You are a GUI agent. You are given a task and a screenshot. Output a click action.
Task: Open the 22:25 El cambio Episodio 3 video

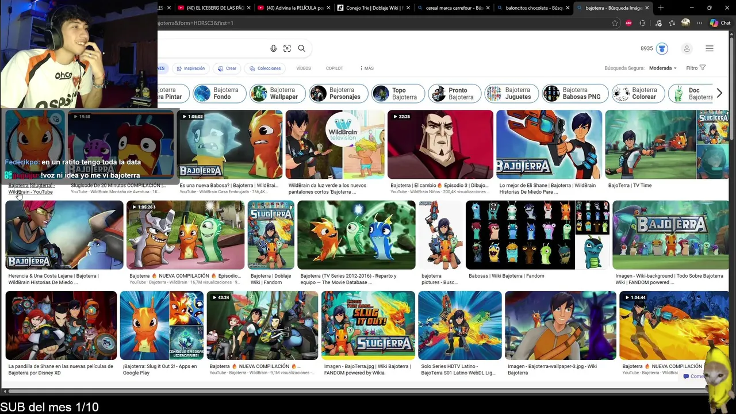pyautogui.click(x=440, y=144)
